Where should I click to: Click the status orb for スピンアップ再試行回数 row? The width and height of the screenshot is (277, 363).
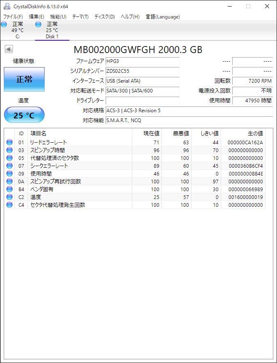click(9, 182)
